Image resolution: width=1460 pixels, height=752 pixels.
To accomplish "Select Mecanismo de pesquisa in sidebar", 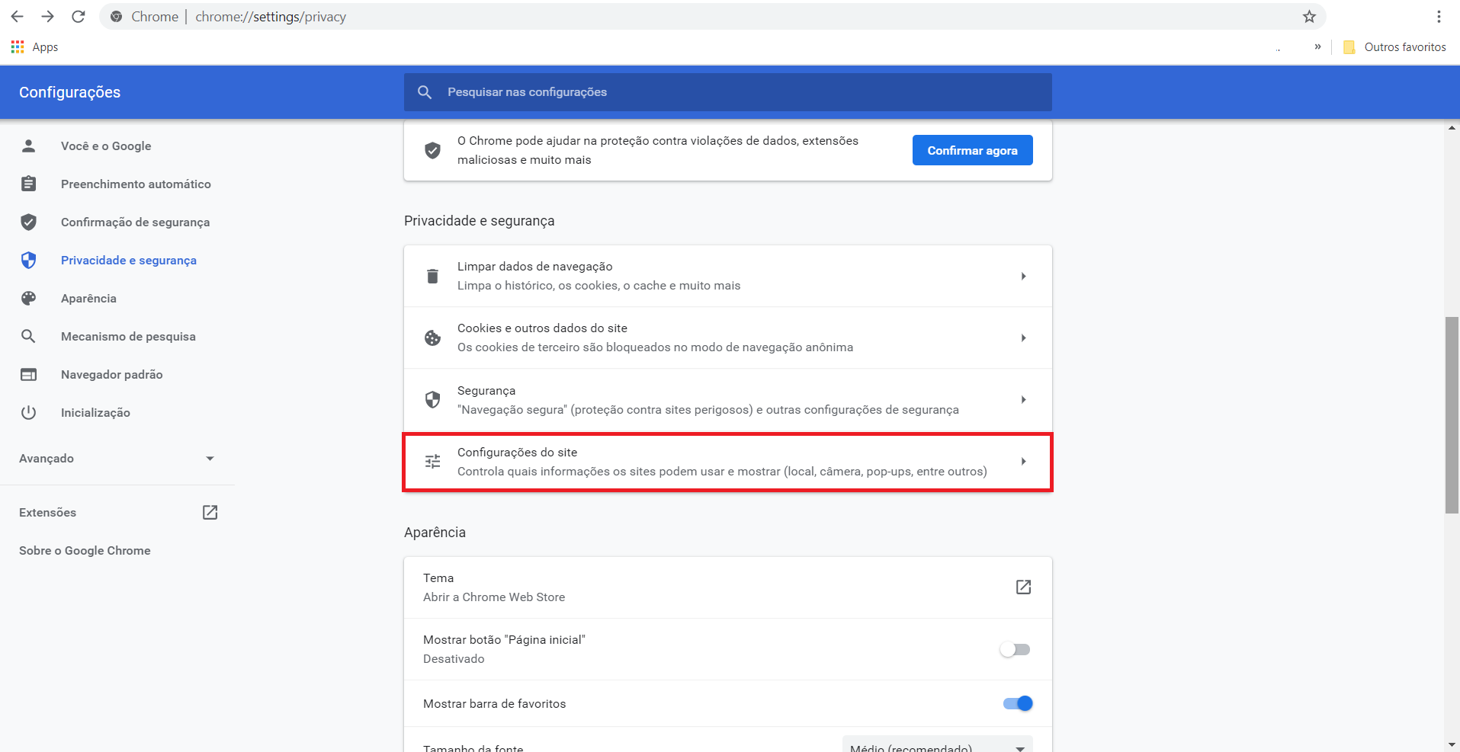I will coord(128,337).
